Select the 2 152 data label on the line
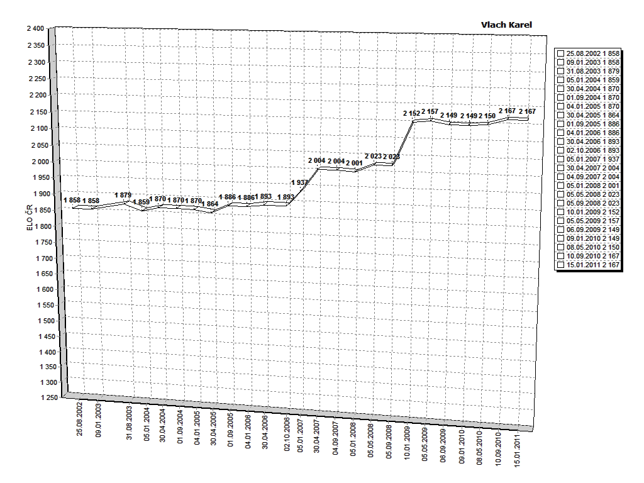The image size is (644, 483). coord(411,114)
